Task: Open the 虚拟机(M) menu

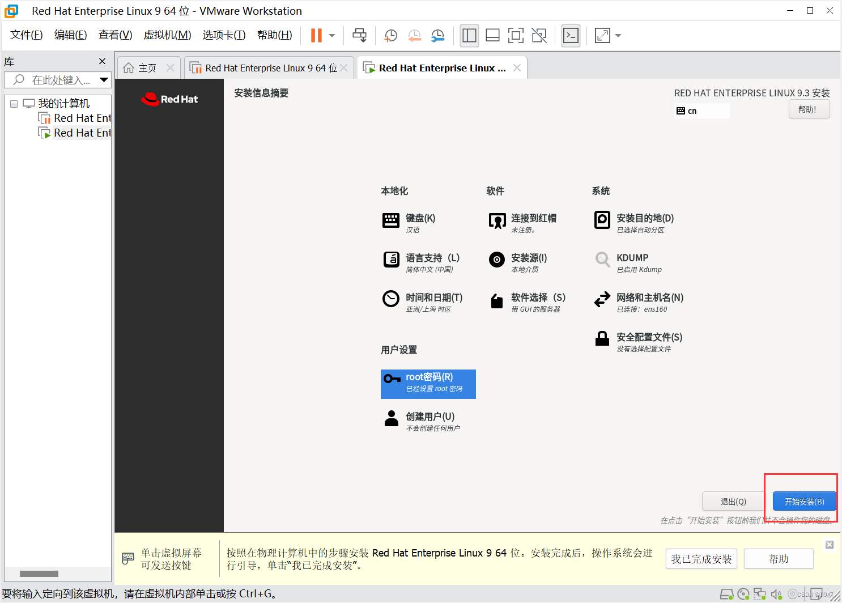Action: (167, 35)
